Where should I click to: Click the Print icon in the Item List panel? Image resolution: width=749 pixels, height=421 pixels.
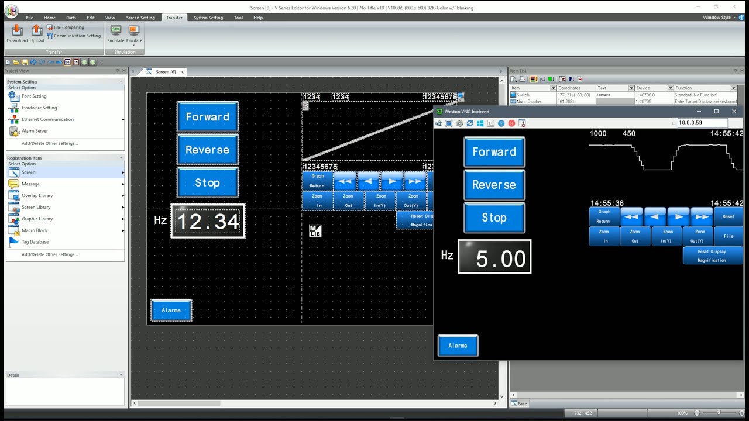pyautogui.click(x=522, y=78)
